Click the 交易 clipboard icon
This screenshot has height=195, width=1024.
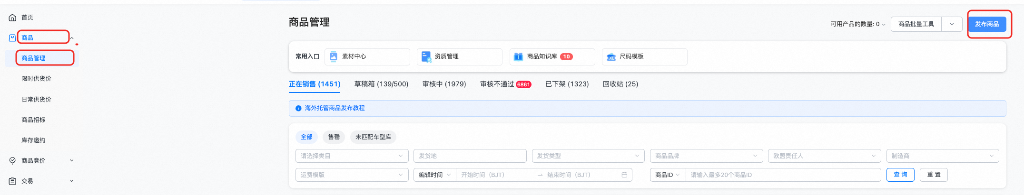pos(12,181)
